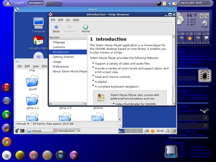
Task: Click the orange home dock launcher
Action: (x=6, y=141)
